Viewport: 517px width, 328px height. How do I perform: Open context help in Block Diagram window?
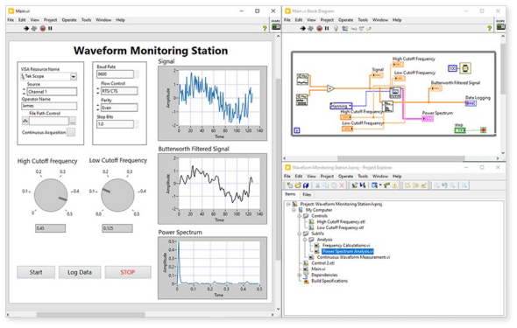pos(489,28)
